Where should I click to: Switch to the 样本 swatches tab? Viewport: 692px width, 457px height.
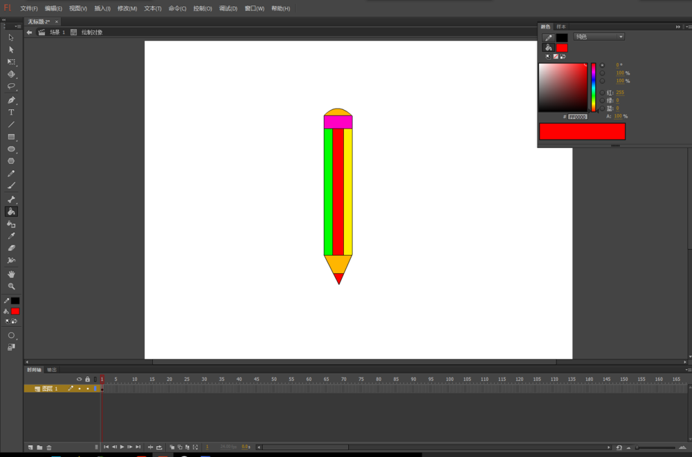(561, 27)
